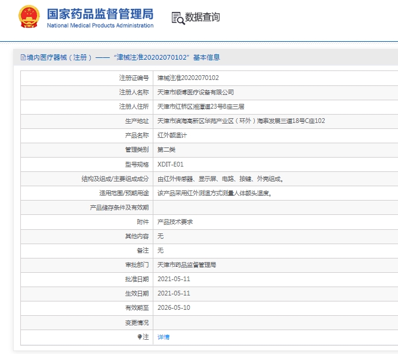The image size is (398, 354).
Task: Select the 无 value in 其他内容 row
Action: coord(161,236)
